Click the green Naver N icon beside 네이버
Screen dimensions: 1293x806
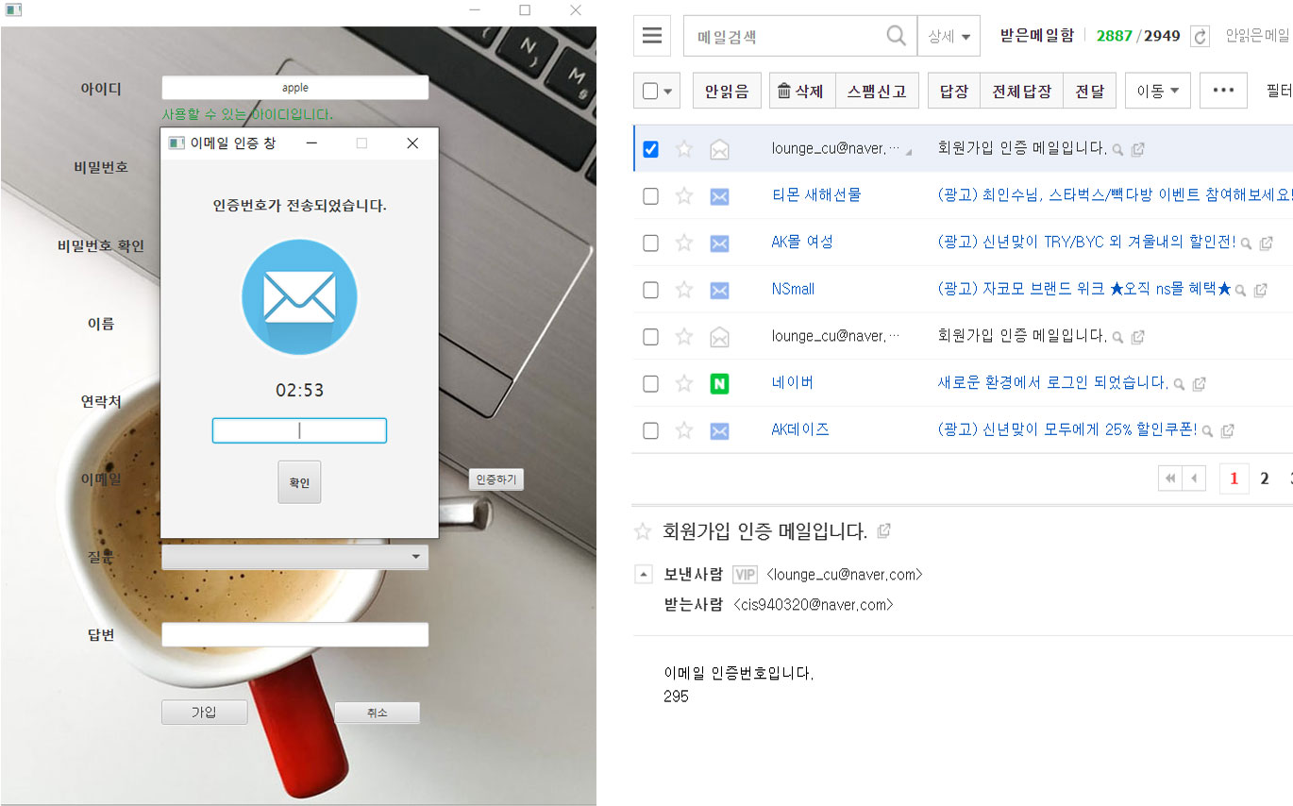pos(720,383)
